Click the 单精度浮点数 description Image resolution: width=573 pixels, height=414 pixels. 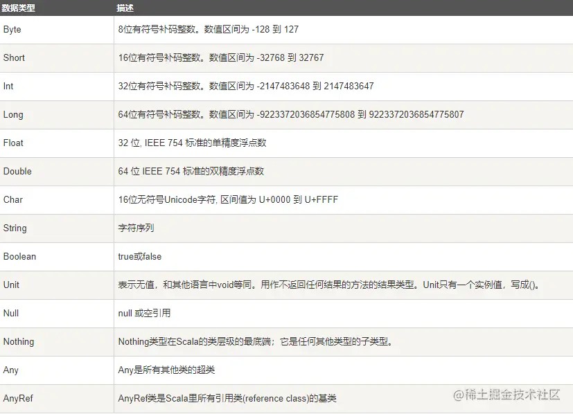[192, 143]
